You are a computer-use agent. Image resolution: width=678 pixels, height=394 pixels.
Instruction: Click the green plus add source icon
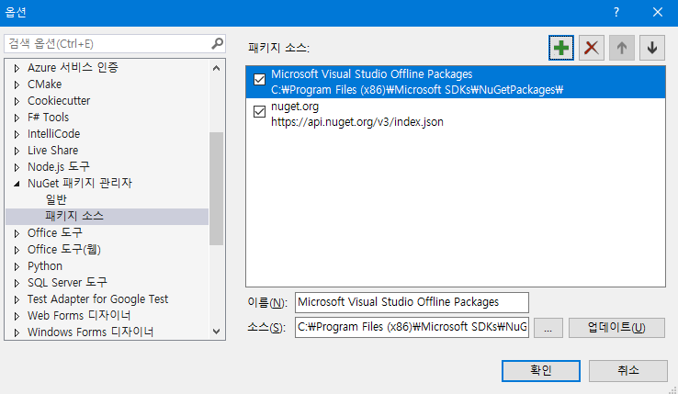pyautogui.click(x=560, y=48)
